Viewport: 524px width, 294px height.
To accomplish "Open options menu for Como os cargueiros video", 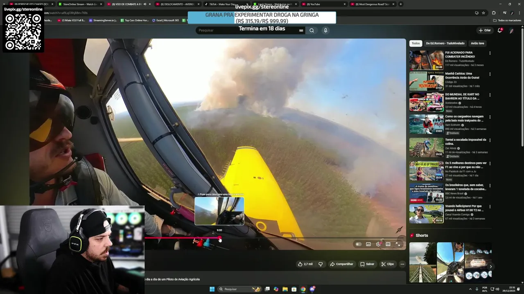I will pos(490,117).
